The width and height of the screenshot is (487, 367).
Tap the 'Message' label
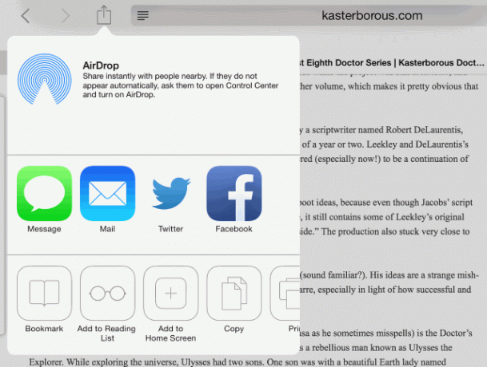(44, 229)
